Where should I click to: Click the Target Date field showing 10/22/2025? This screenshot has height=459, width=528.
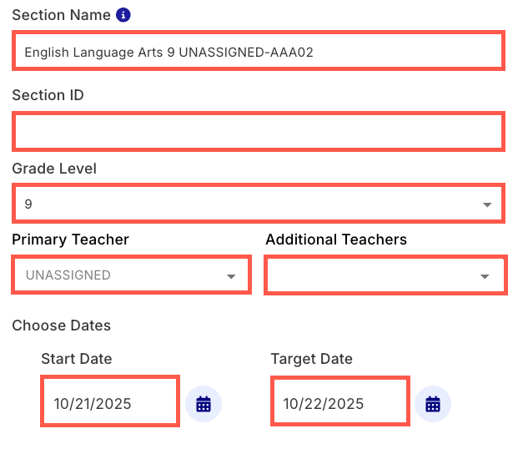(x=339, y=402)
